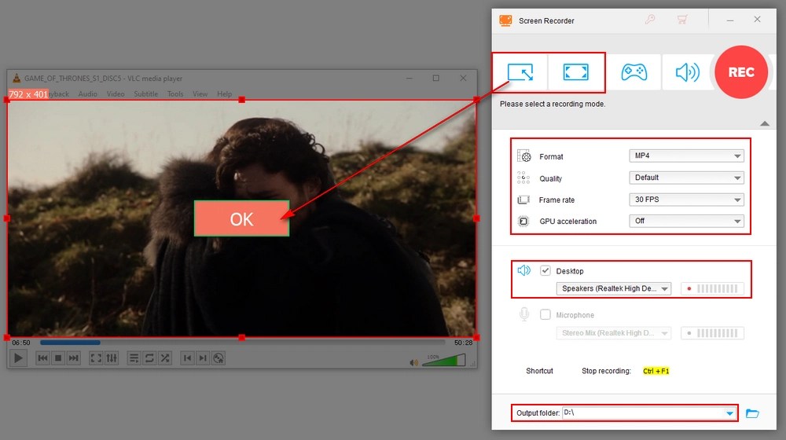Open the Stereo Mix device dropdown
The width and height of the screenshot is (786, 440).
click(x=614, y=333)
